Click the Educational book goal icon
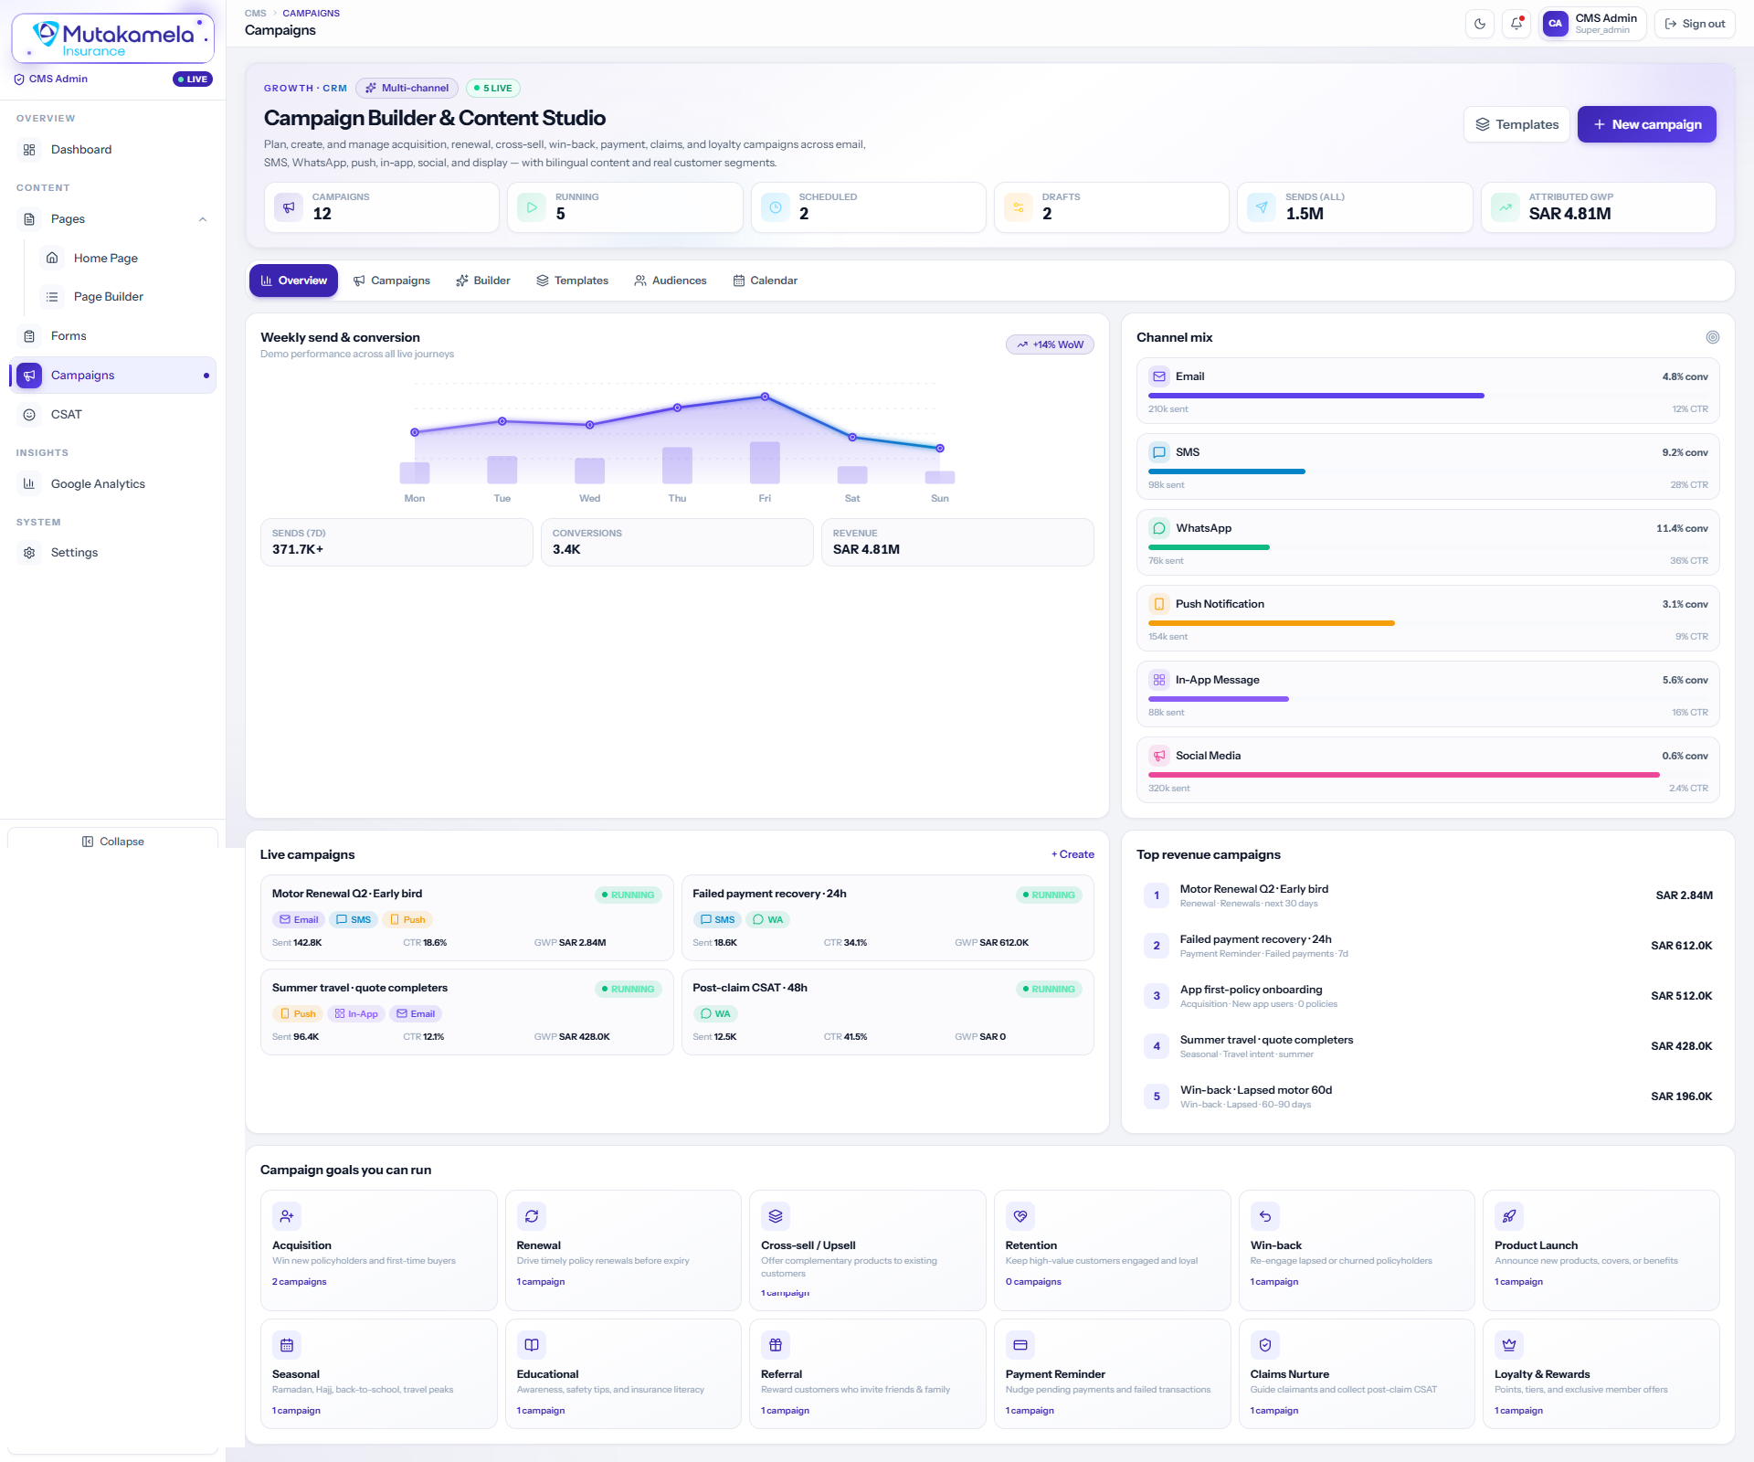The width and height of the screenshot is (1754, 1462). tap(532, 1345)
